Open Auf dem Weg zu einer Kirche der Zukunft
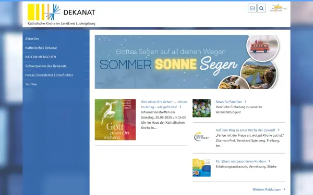This screenshot has width=313, height=195. (245, 130)
